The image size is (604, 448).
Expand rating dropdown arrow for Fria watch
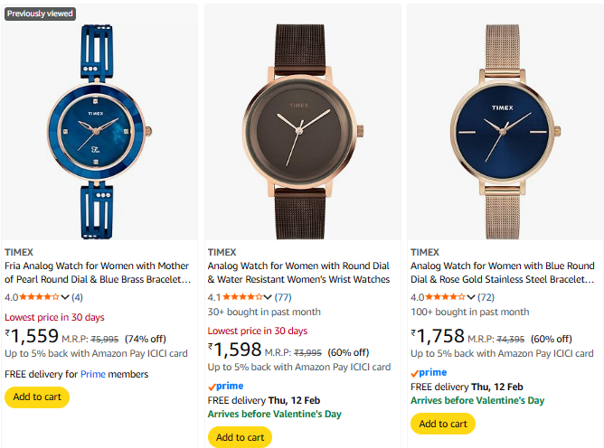(66, 297)
